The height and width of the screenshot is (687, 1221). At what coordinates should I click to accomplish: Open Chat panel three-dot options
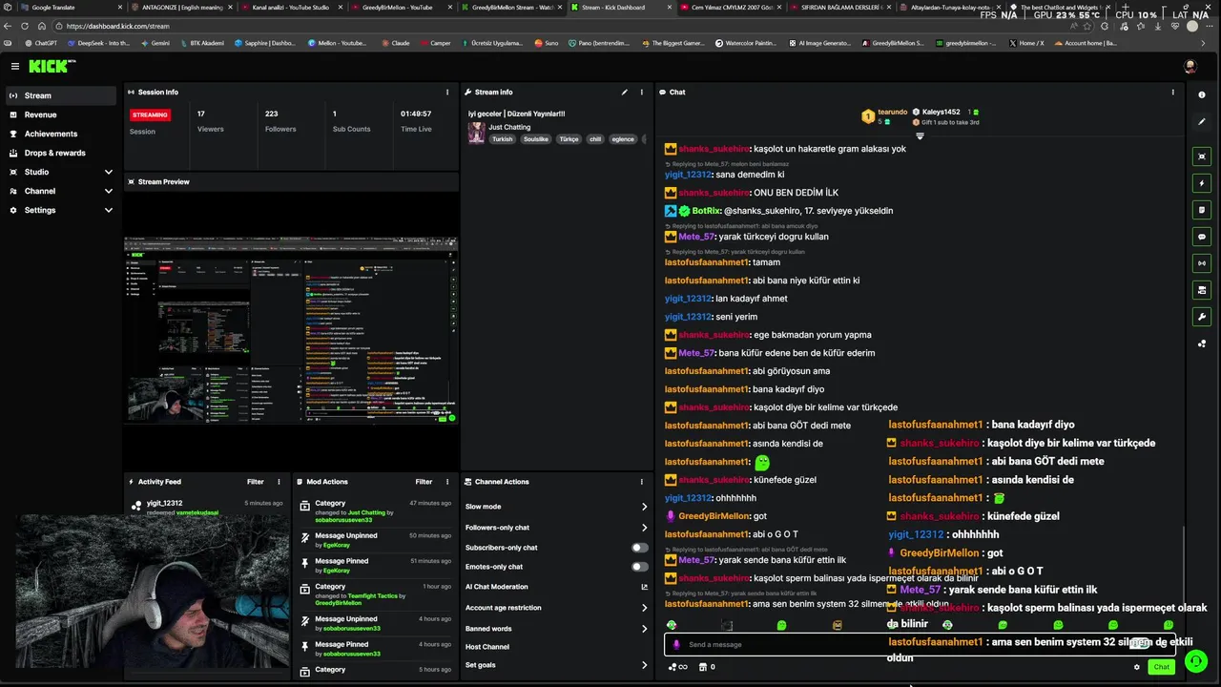point(1173,93)
